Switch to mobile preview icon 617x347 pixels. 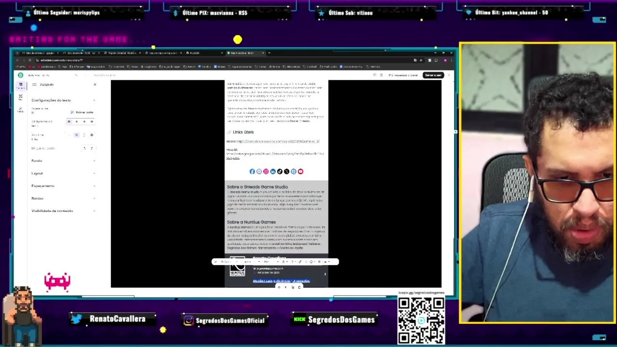pos(381,75)
